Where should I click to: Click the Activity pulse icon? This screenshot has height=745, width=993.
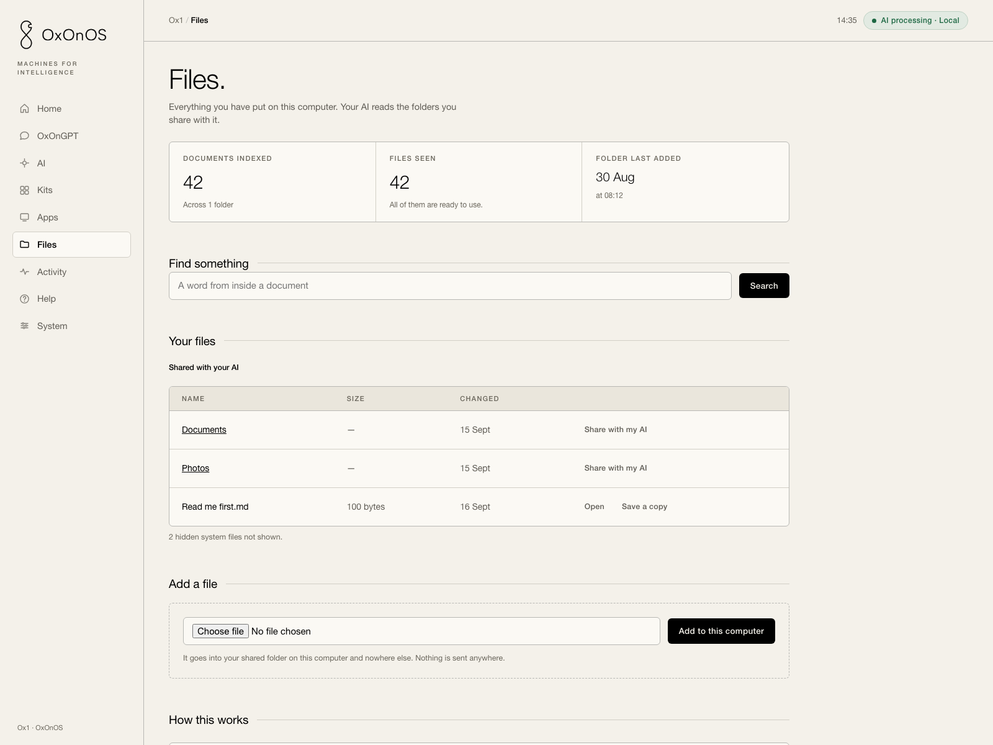[24, 272]
